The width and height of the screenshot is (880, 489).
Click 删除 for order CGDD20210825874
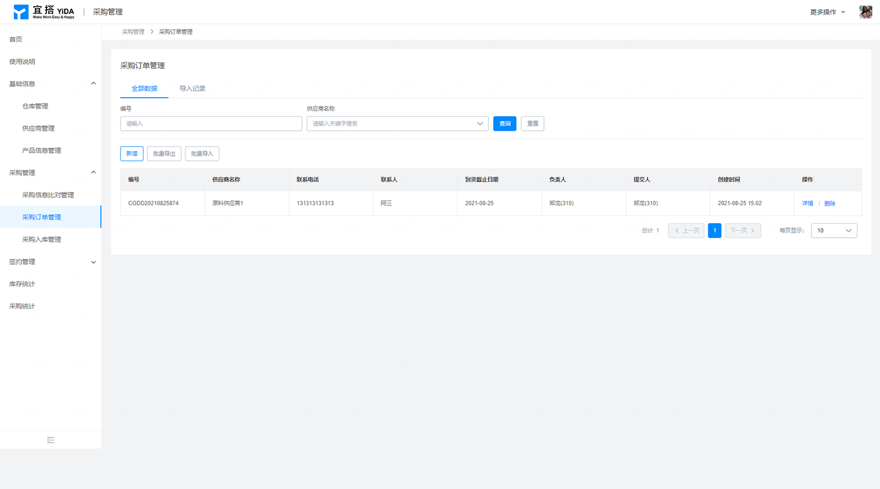[x=830, y=204]
